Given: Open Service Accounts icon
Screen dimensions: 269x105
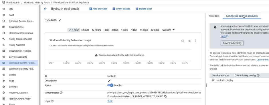Looking at the screenshot, I should (4, 57).
